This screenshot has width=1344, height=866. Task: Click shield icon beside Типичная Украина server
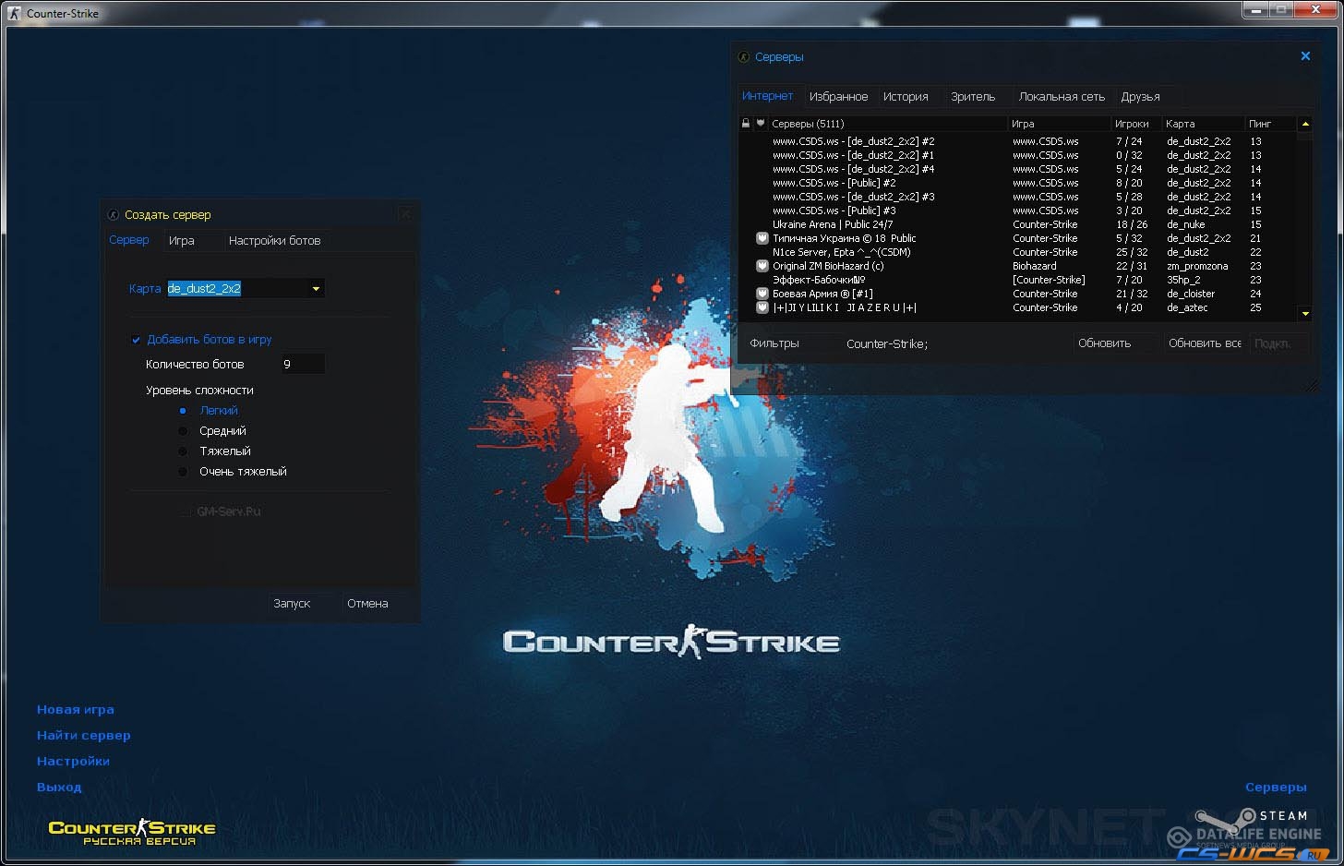click(x=762, y=238)
